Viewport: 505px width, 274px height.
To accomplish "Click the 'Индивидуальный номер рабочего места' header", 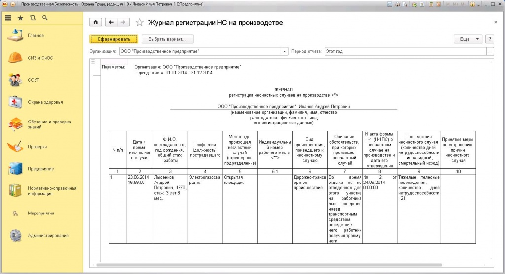I will (x=275, y=150).
